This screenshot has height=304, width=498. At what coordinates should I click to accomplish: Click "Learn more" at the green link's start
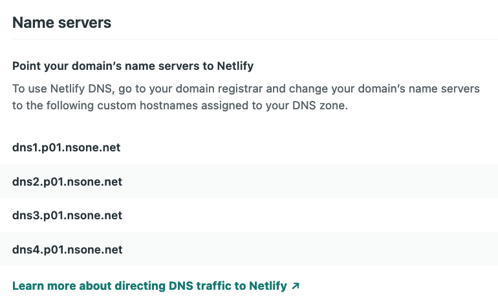click(44, 286)
